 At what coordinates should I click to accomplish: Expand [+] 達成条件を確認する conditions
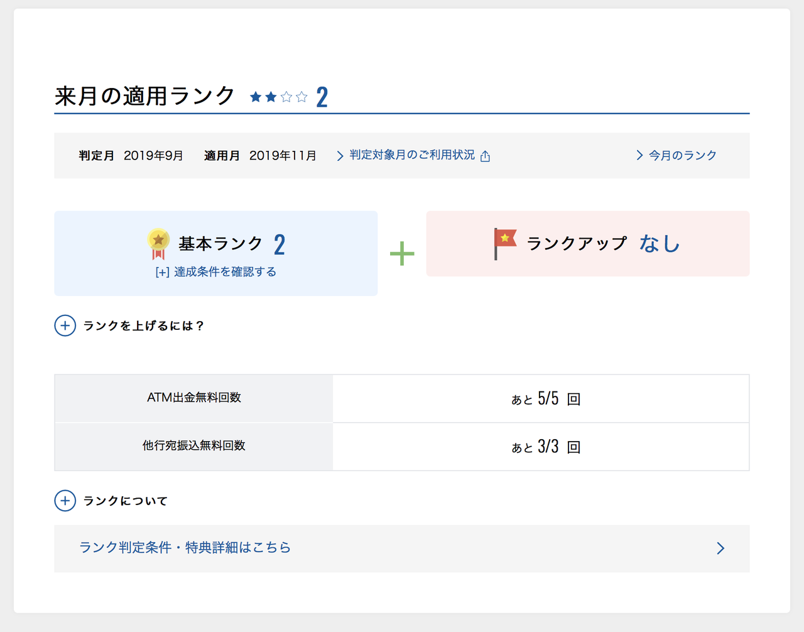215,272
